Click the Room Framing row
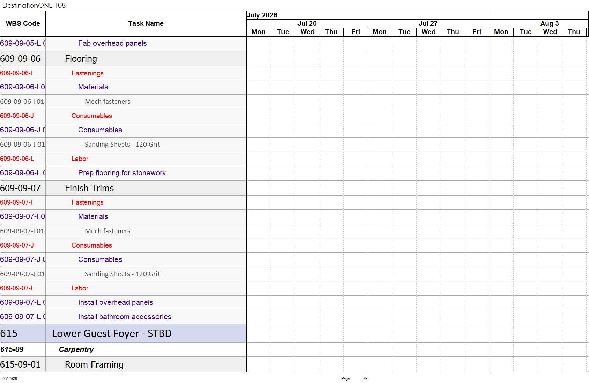The height and width of the screenshot is (383, 589). point(123,364)
